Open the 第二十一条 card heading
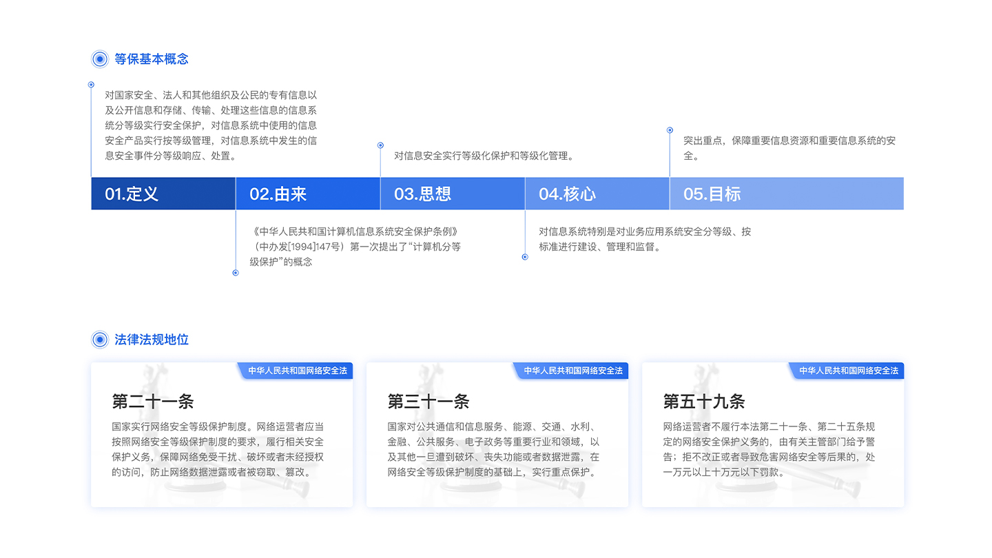The height and width of the screenshot is (558, 992). pos(153,402)
